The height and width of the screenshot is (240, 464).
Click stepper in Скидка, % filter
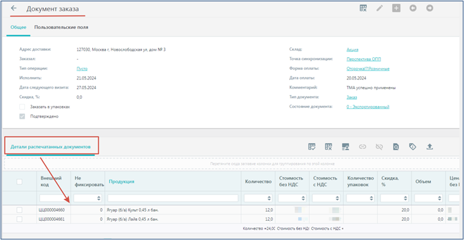406,198
